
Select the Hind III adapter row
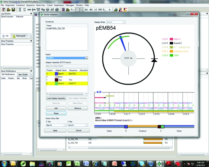coord(67,84)
